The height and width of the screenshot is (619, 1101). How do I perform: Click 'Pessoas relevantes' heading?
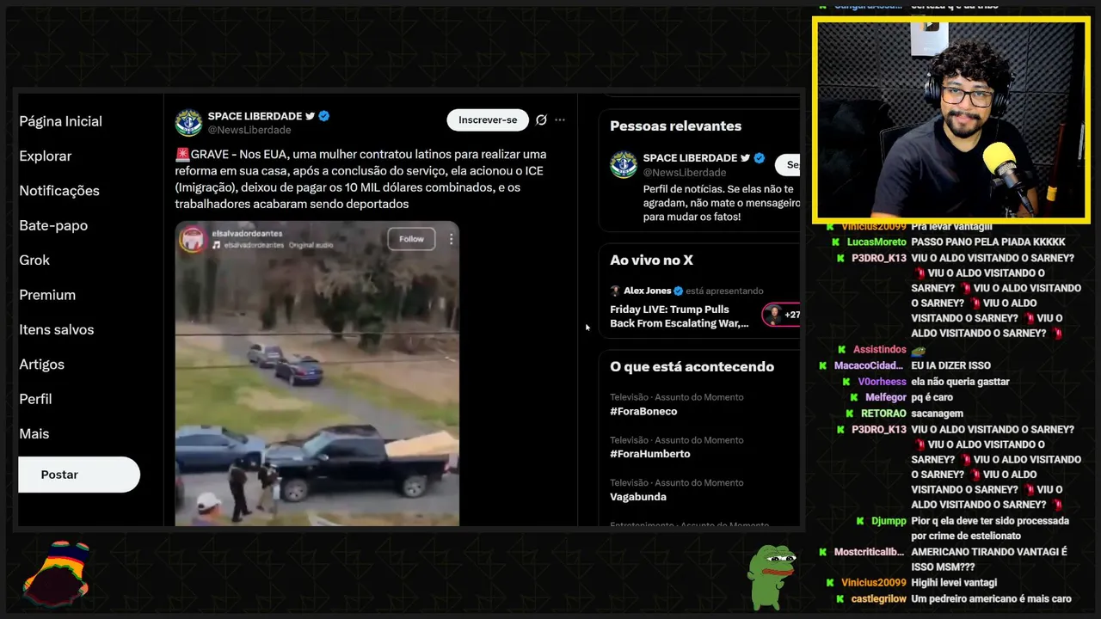[x=675, y=126]
